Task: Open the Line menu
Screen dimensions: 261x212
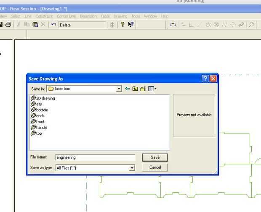Action: 28,16
